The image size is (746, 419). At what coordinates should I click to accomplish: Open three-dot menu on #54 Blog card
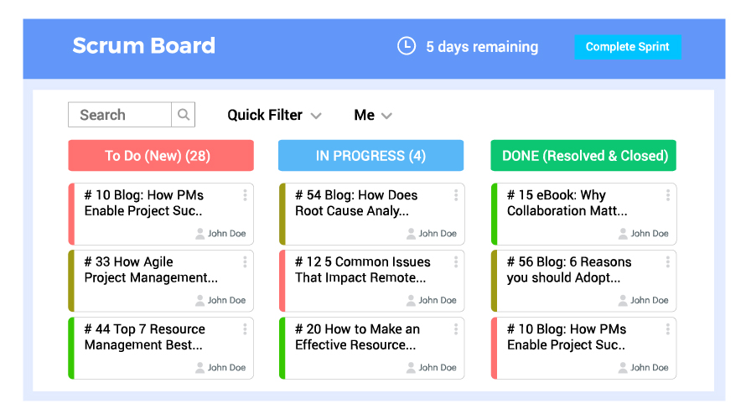(x=456, y=195)
